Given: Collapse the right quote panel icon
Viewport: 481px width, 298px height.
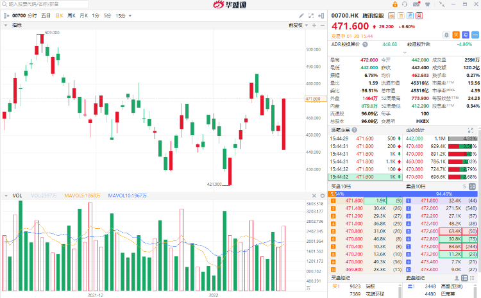Looking at the screenshot, I should 321,15.
